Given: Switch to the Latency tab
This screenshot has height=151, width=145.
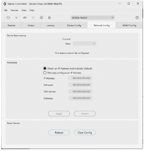Looking at the screenshot, I should point(51,25).
